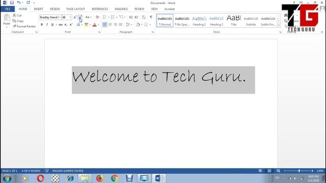The height and width of the screenshot is (183, 326).
Task: Apply the Subtitle style
Action: (x=251, y=21)
